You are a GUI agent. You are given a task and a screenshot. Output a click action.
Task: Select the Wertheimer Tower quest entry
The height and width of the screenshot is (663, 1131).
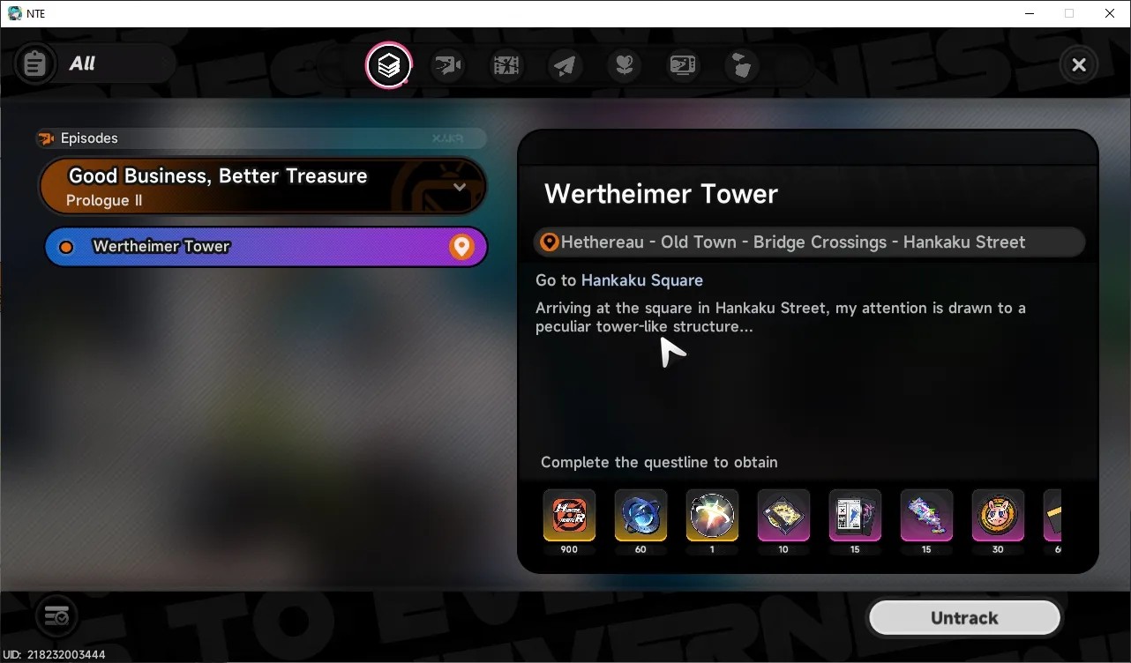coord(266,247)
